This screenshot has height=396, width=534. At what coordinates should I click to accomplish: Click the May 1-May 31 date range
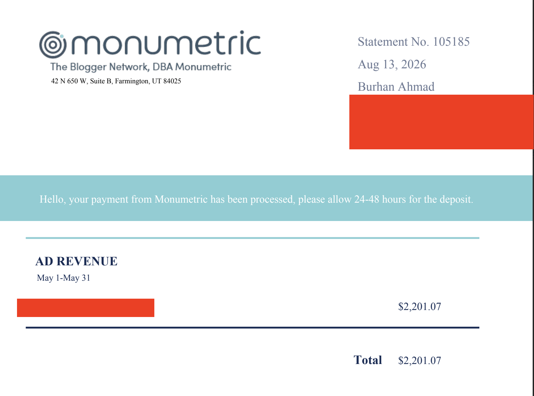pos(64,278)
